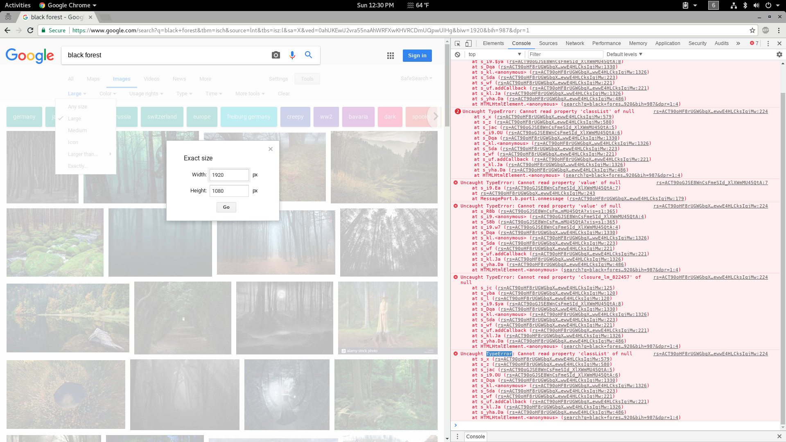The width and height of the screenshot is (786, 442).
Task: Reload the page with the refresh icon
Action: click(30, 30)
